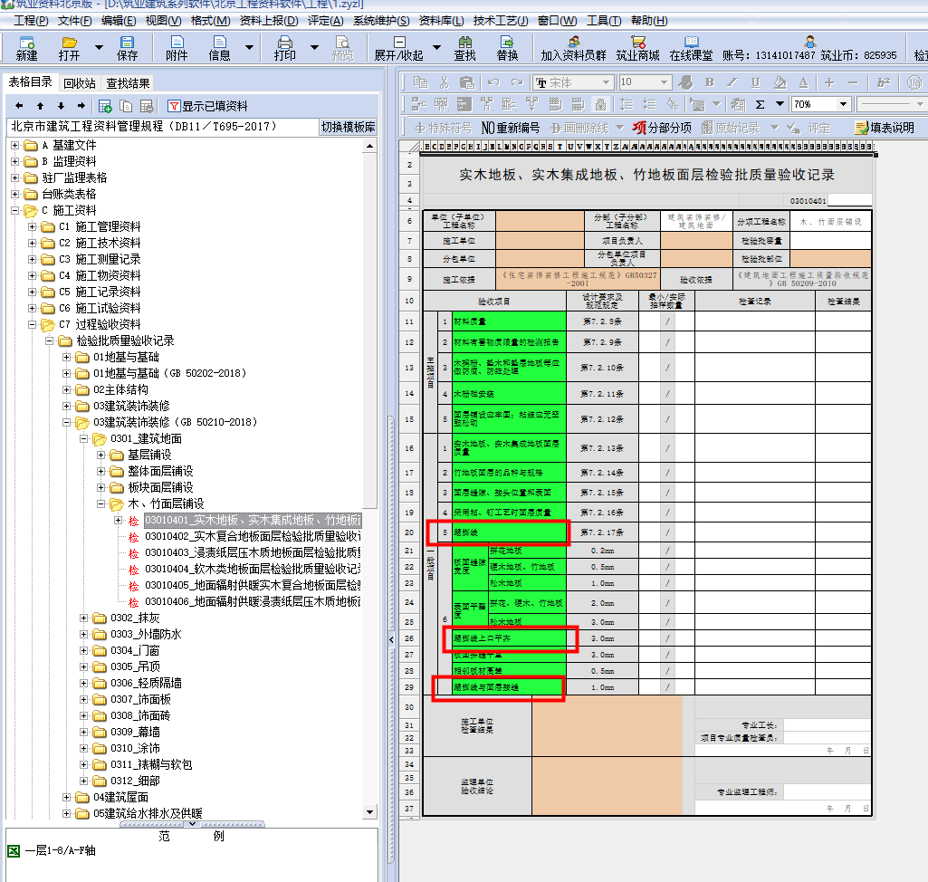Screen dimensions: 928x882
Task: Click the move up arrow in the catalog toolbar
Action: point(40,106)
